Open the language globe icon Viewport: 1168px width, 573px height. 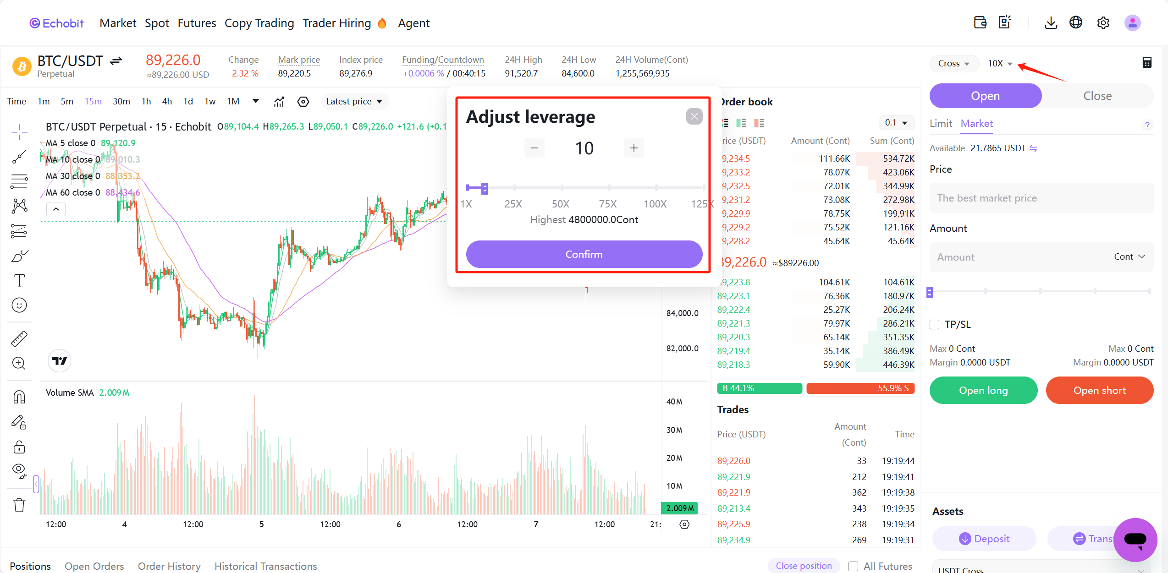point(1076,23)
